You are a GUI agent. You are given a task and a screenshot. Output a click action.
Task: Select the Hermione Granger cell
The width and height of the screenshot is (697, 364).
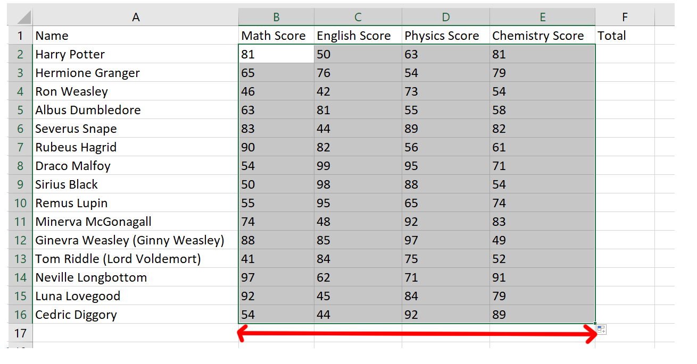point(136,73)
